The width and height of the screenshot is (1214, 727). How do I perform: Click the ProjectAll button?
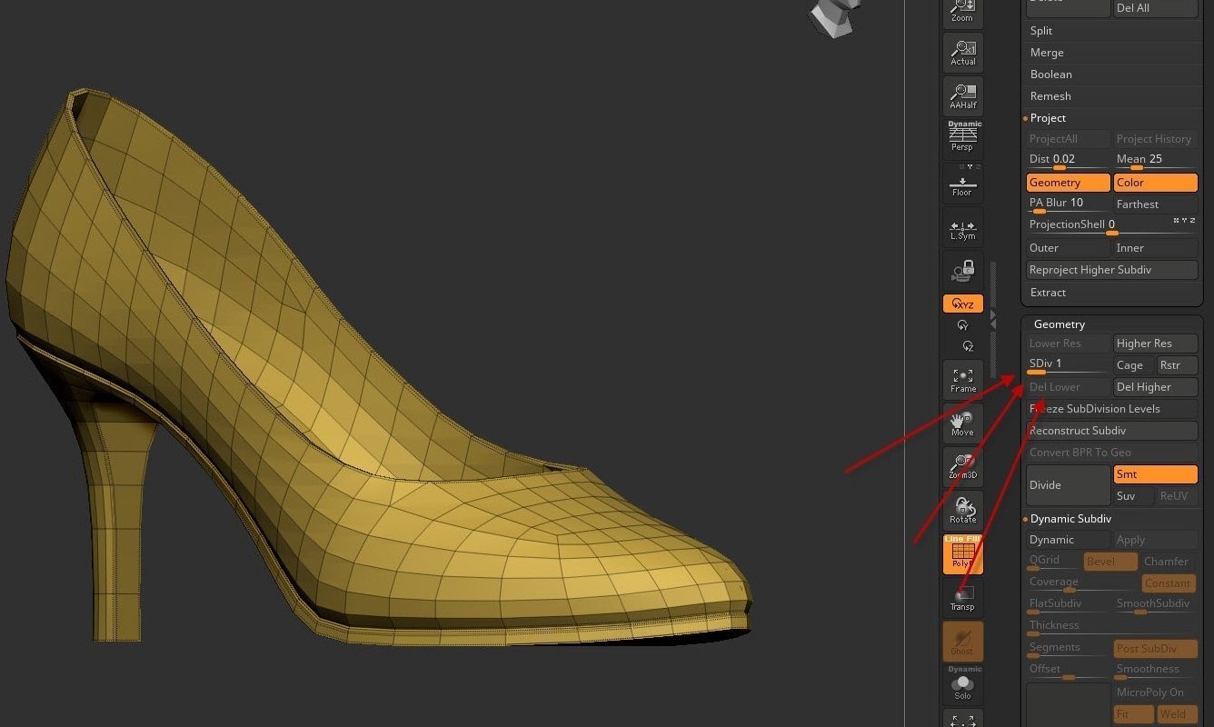[x=1069, y=139]
